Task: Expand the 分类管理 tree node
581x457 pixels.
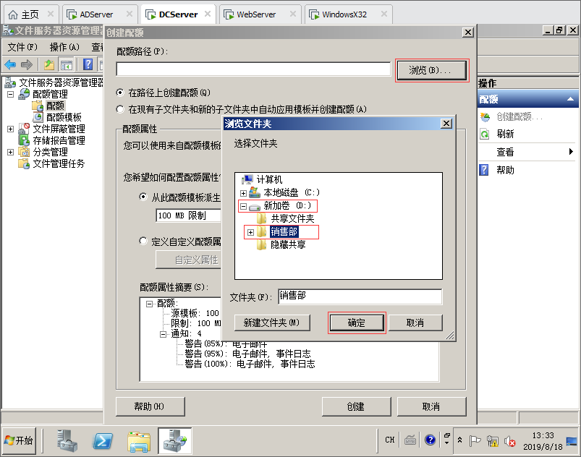Action: click(11, 152)
